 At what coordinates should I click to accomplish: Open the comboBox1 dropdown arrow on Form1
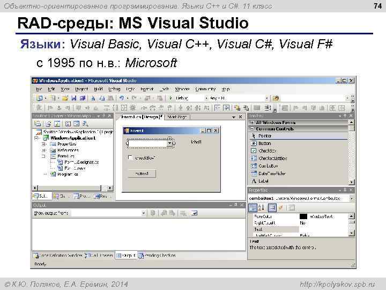170,143
